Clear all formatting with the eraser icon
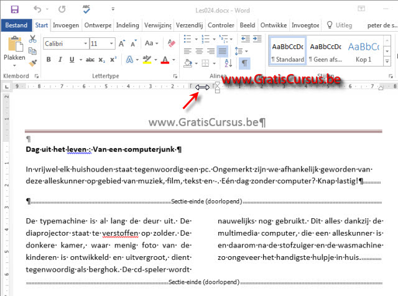 [x=172, y=43]
